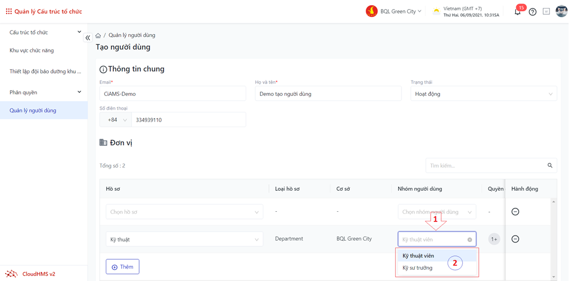This screenshot has width=571, height=281.
Task: Click the table scrollbar down arrow
Action: click(554, 277)
